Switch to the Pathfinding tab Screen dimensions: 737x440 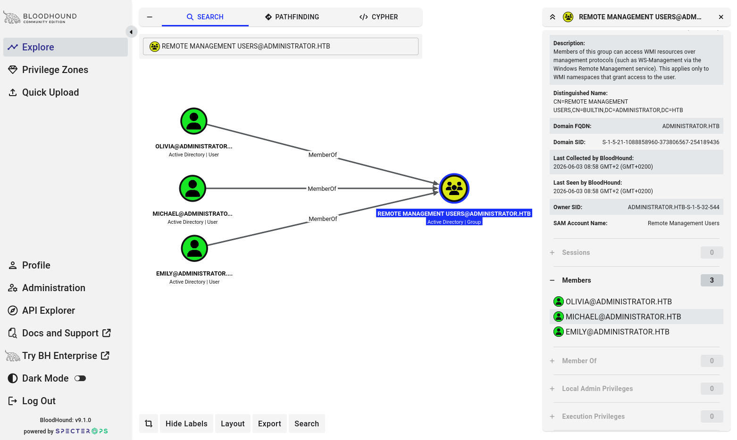pyautogui.click(x=292, y=17)
